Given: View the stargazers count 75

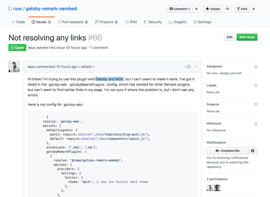Looking at the screenshot, I should [227, 9].
